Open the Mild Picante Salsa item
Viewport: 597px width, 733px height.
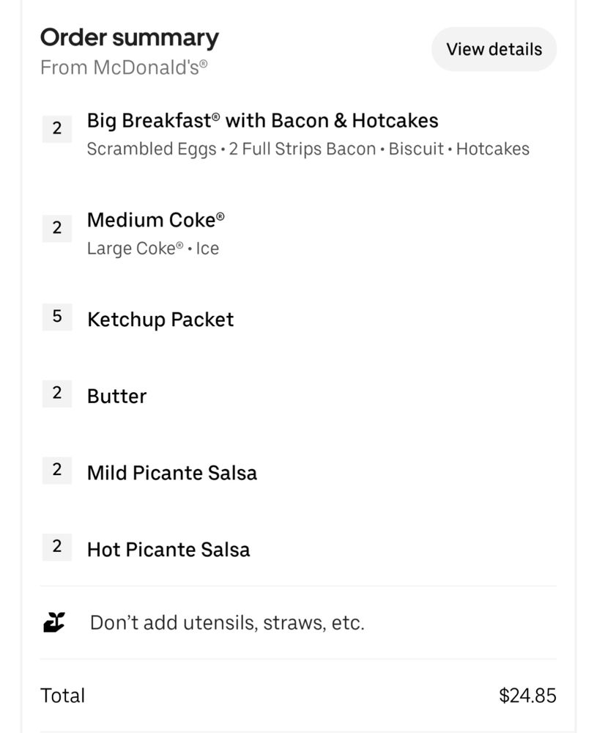tap(172, 473)
